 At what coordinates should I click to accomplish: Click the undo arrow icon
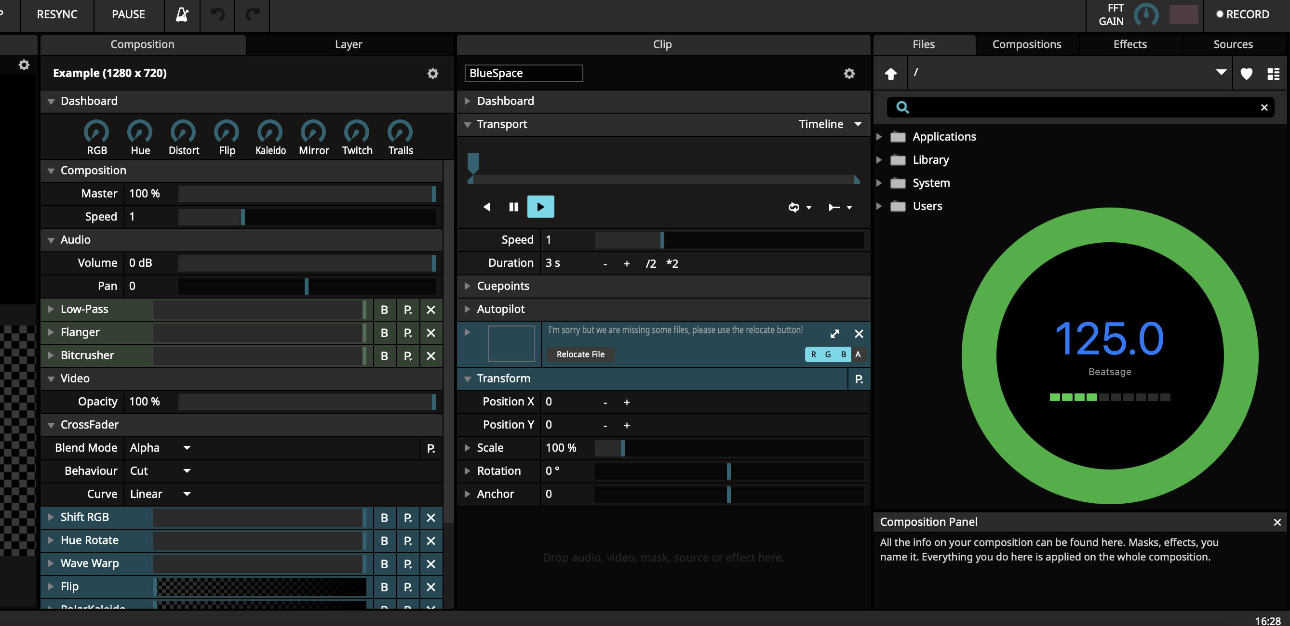tap(217, 14)
